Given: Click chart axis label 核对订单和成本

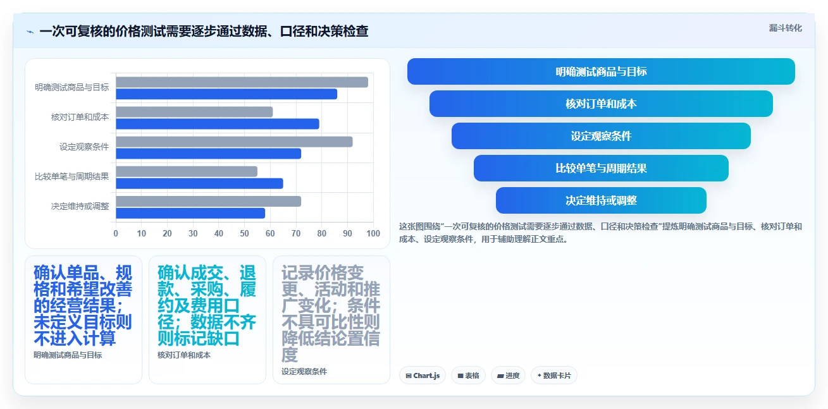Looking at the screenshot, I should (80, 117).
